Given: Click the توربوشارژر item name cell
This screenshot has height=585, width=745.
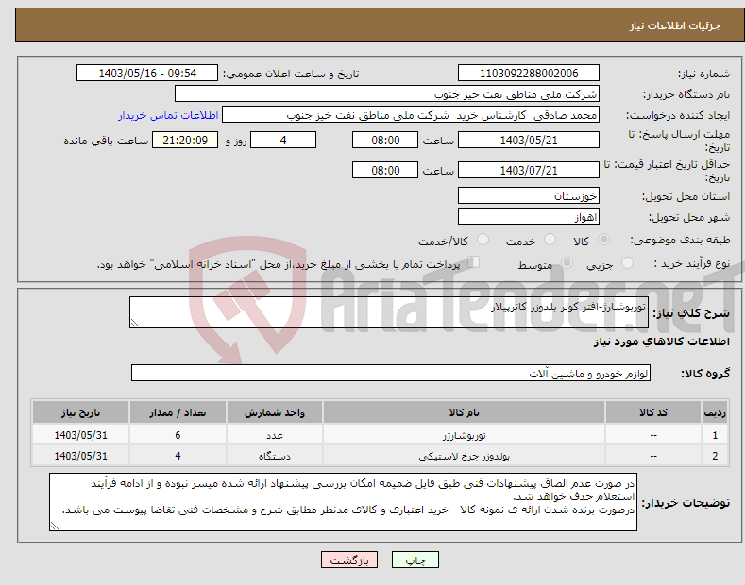Looking at the screenshot, I should point(464,435).
